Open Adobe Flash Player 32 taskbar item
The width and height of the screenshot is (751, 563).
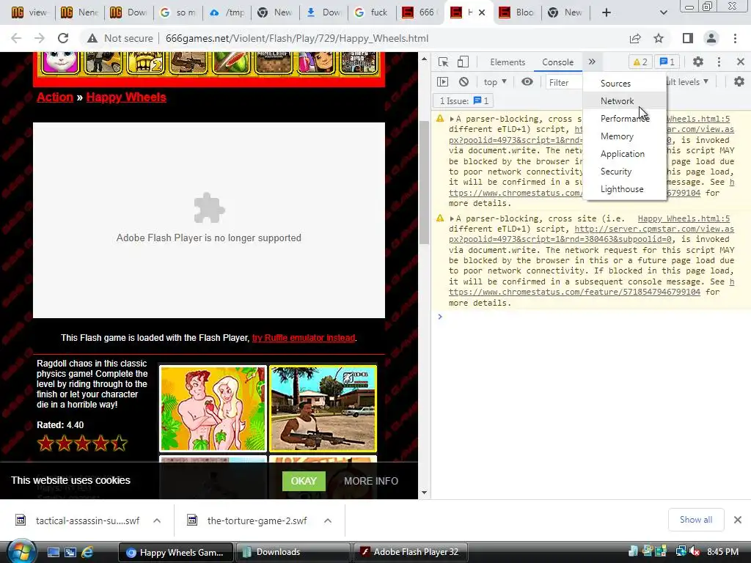coord(409,552)
